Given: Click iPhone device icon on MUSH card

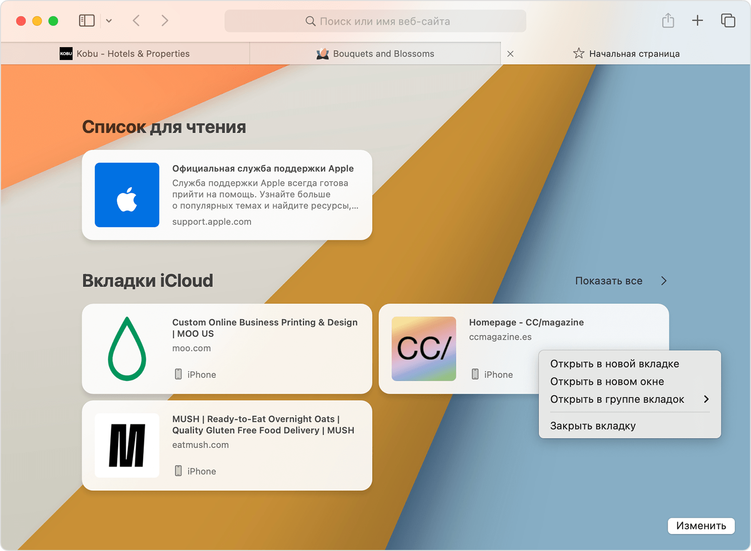Looking at the screenshot, I should (x=178, y=471).
